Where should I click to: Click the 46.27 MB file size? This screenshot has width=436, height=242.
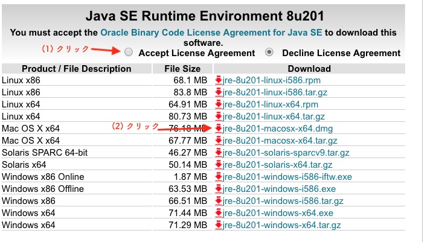(x=188, y=153)
